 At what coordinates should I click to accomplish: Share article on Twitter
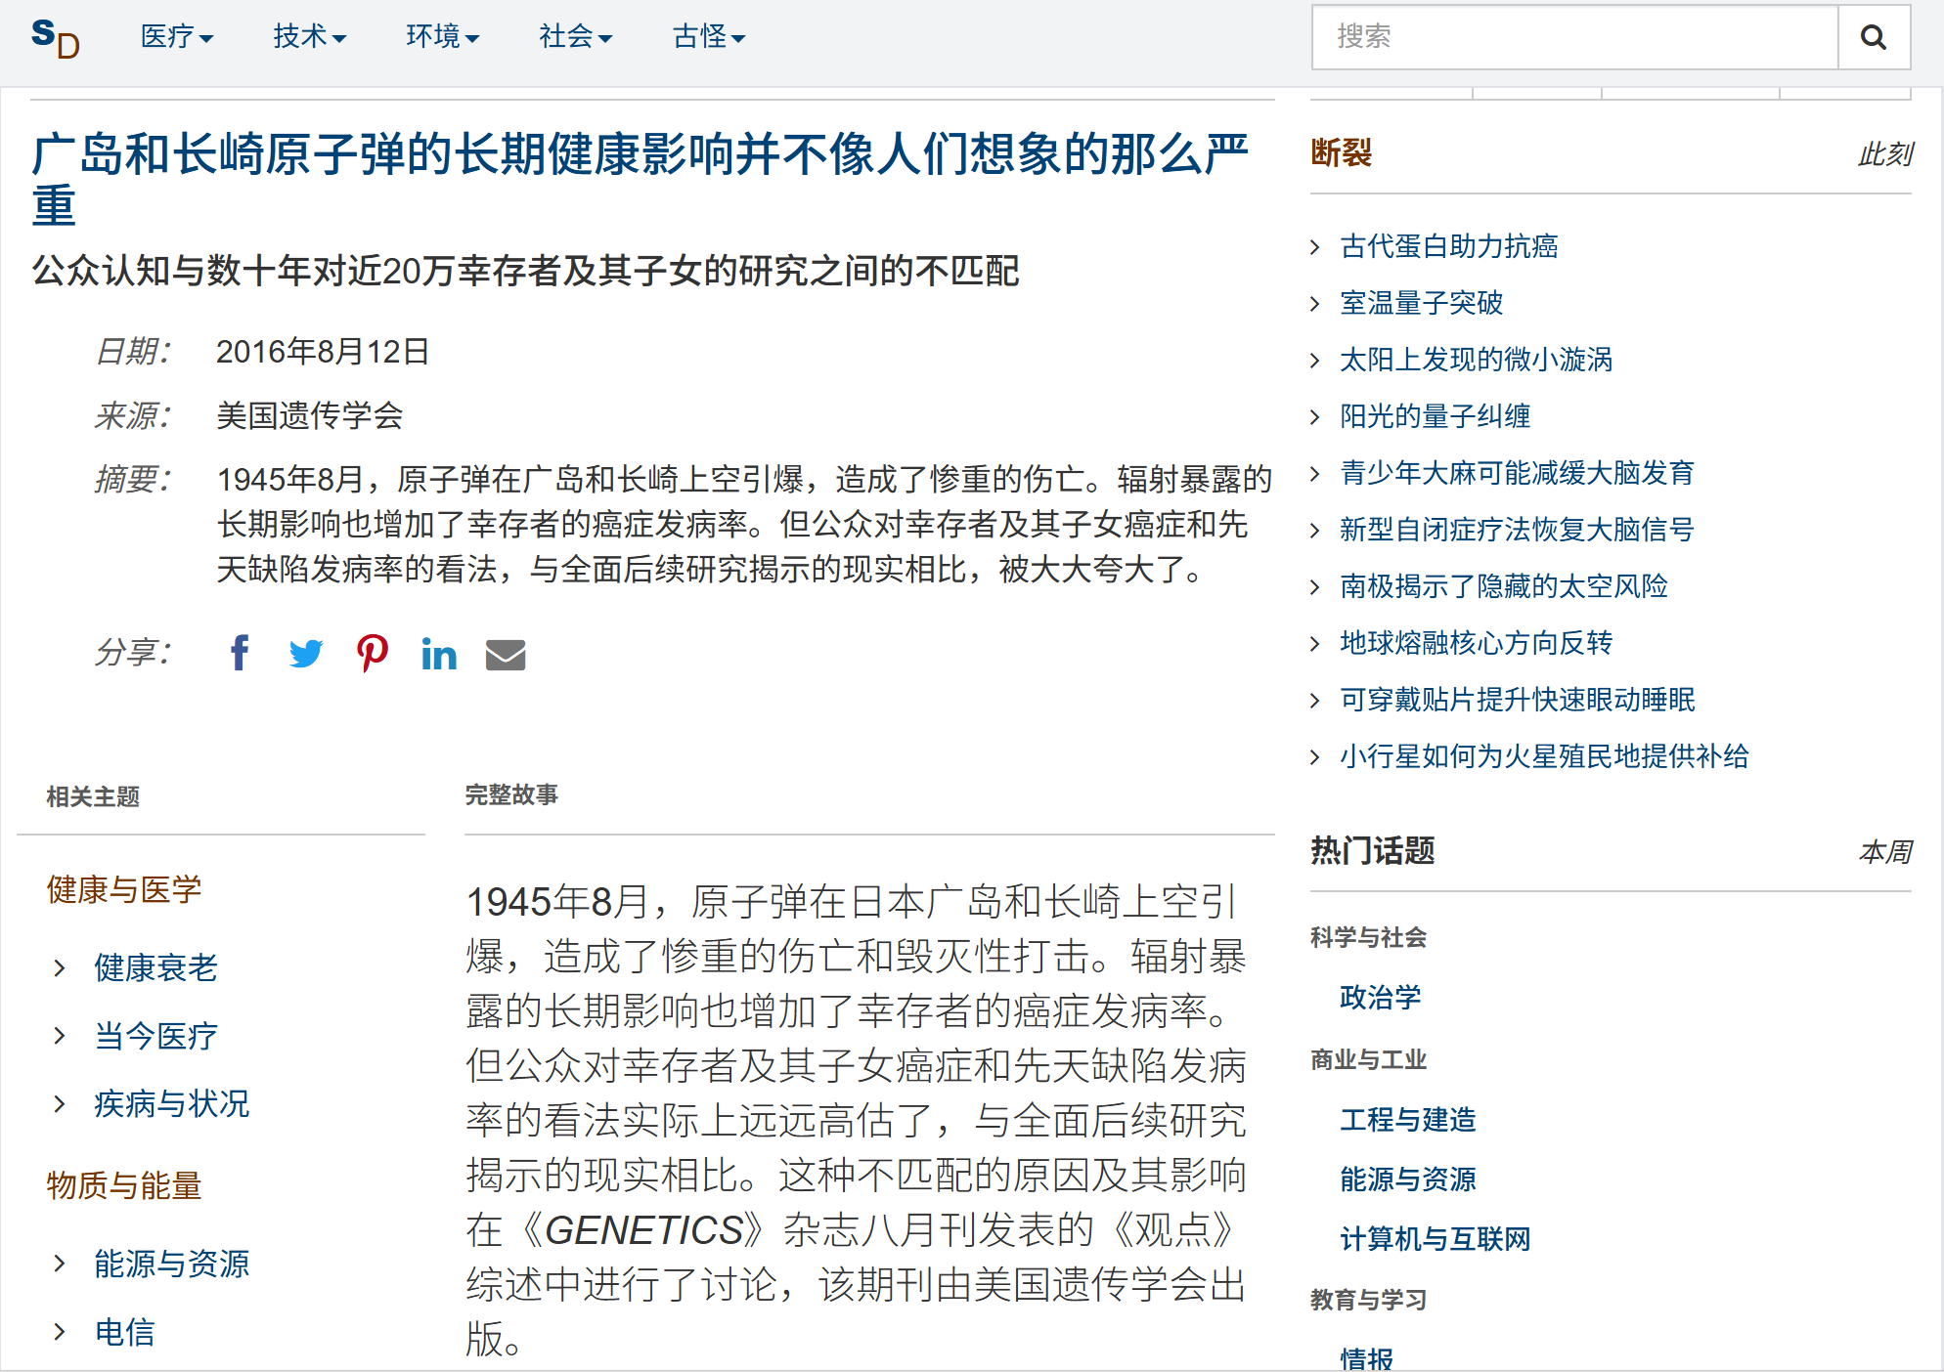pos(306,653)
